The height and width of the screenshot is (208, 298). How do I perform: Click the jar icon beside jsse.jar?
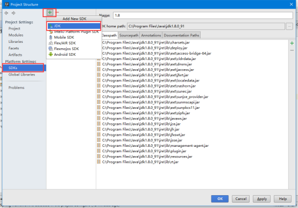tap(98, 140)
